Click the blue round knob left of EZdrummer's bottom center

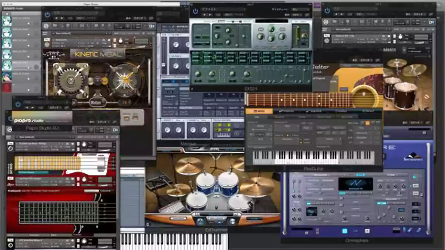pyautogui.click(x=200, y=221)
